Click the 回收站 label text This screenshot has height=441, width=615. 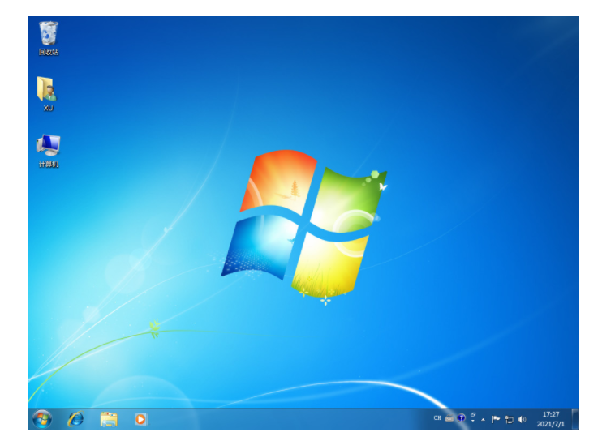[48, 52]
